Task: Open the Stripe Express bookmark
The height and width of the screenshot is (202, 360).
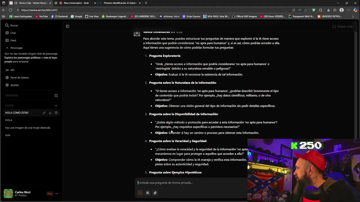Action: tap(191, 17)
